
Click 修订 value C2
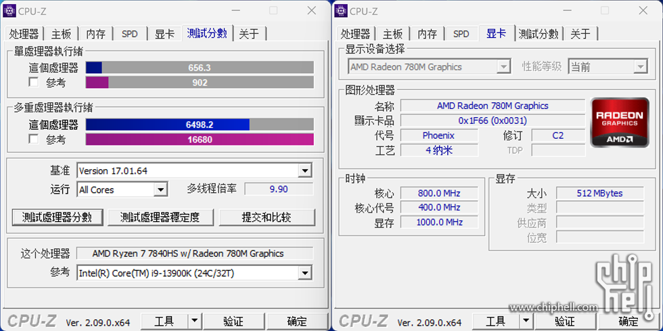(x=558, y=135)
